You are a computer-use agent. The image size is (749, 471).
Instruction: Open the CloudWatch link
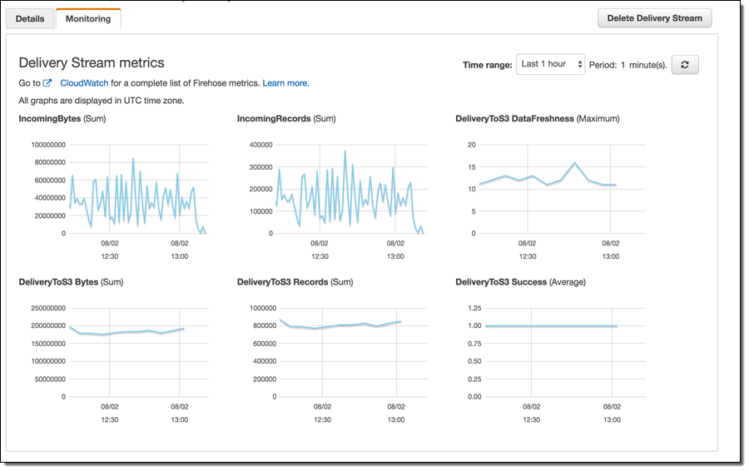[84, 83]
